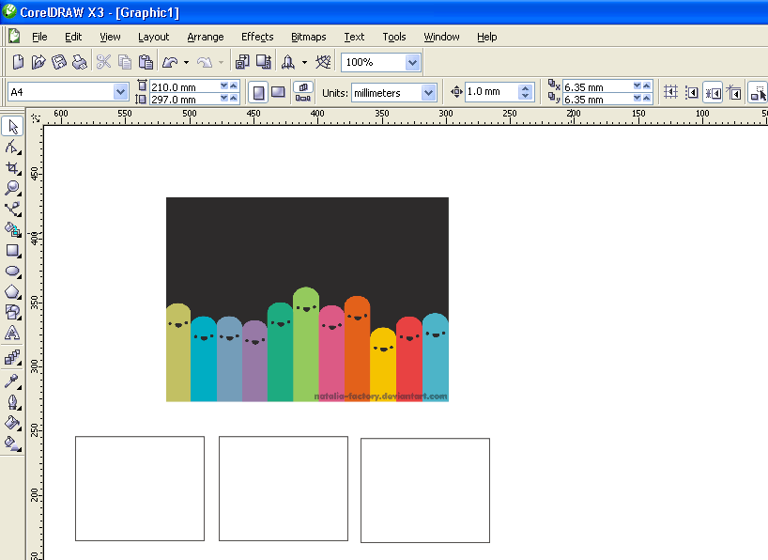Open the Edit menu
Viewport: 768px width, 560px height.
coord(73,37)
